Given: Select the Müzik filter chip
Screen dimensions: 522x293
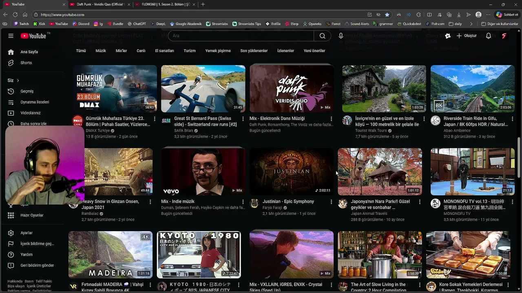Looking at the screenshot, I should click(101, 51).
